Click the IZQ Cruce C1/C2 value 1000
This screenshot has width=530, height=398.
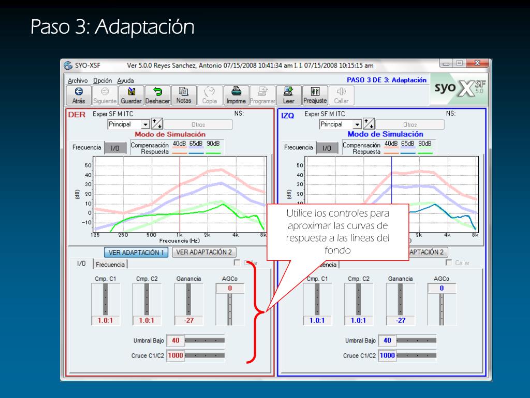[387, 356]
